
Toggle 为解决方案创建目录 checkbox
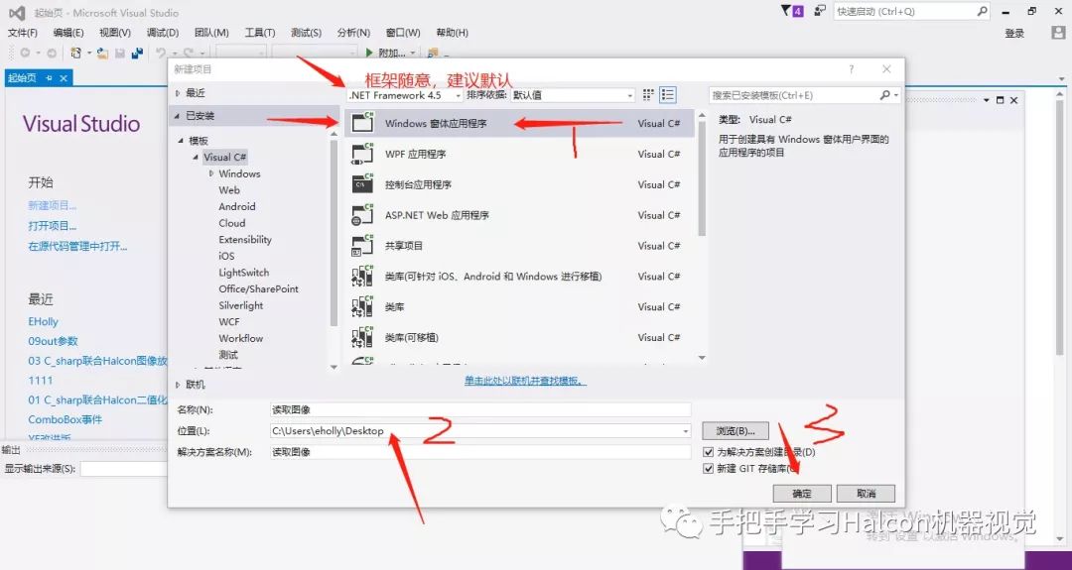coord(709,452)
